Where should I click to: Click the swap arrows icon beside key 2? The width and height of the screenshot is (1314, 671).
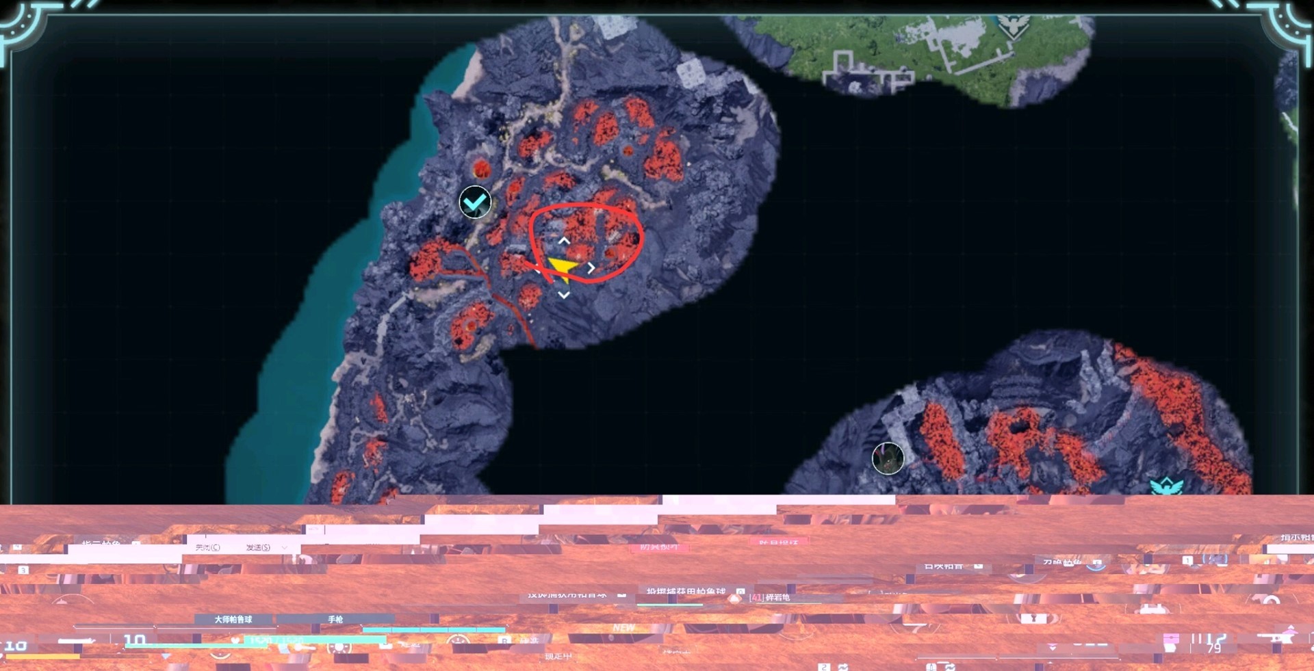tap(843, 666)
